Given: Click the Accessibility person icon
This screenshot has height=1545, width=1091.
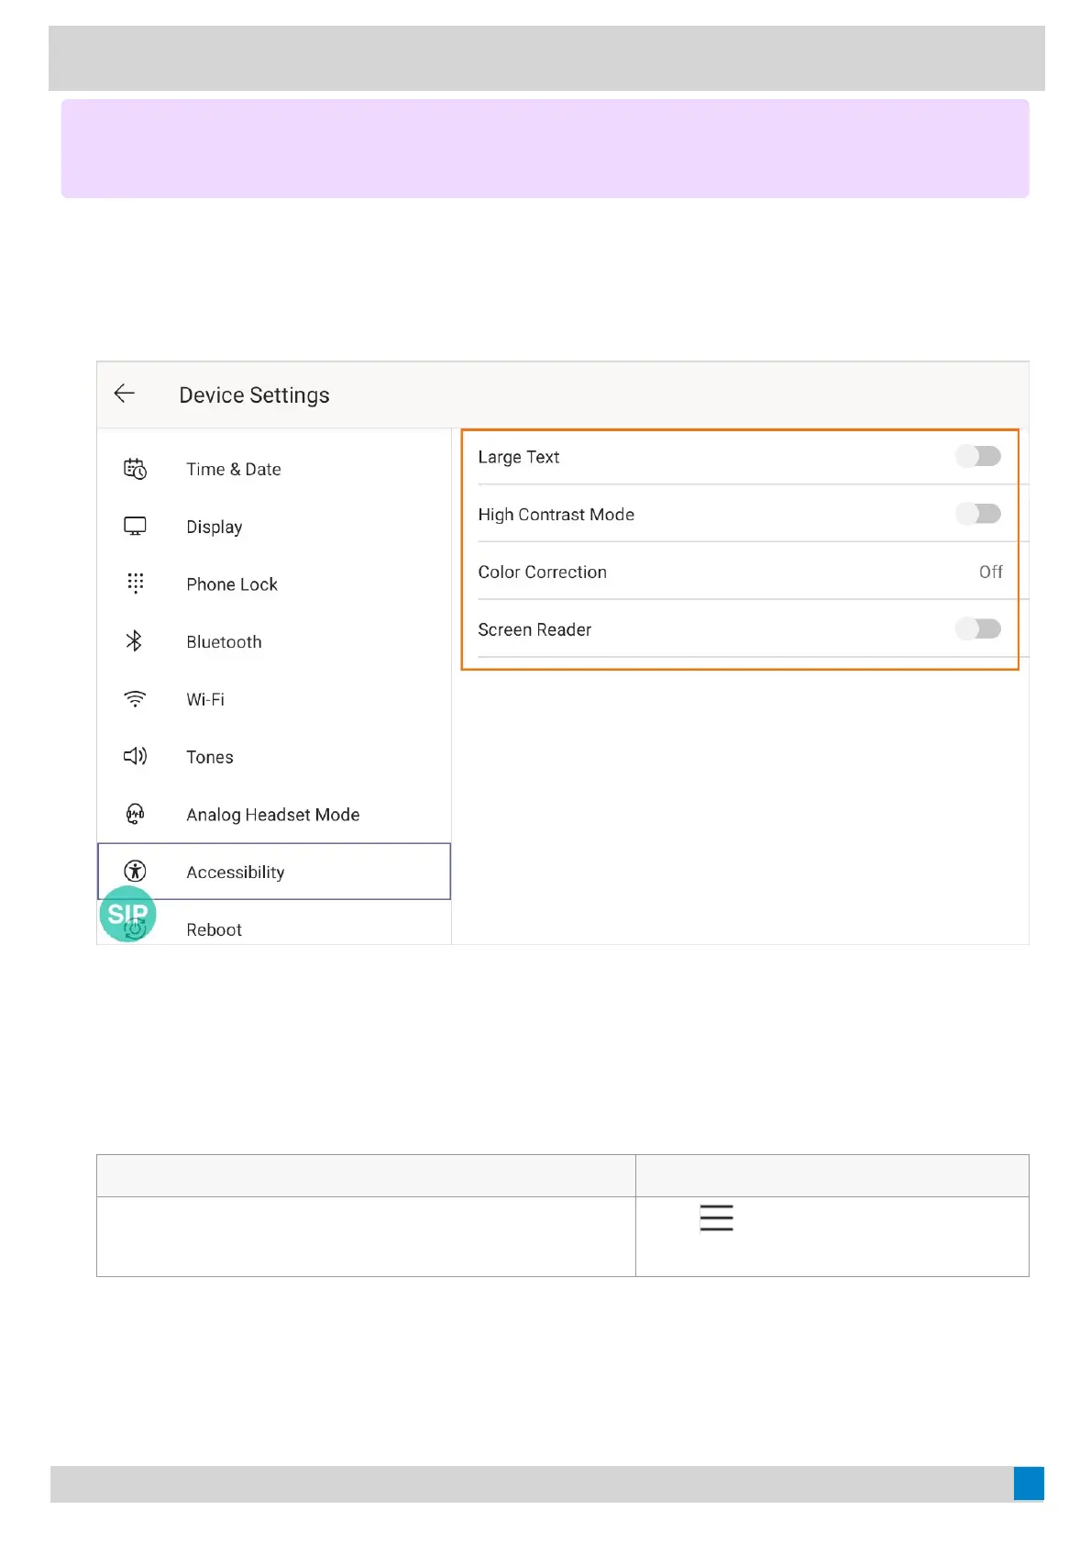Looking at the screenshot, I should click(135, 871).
